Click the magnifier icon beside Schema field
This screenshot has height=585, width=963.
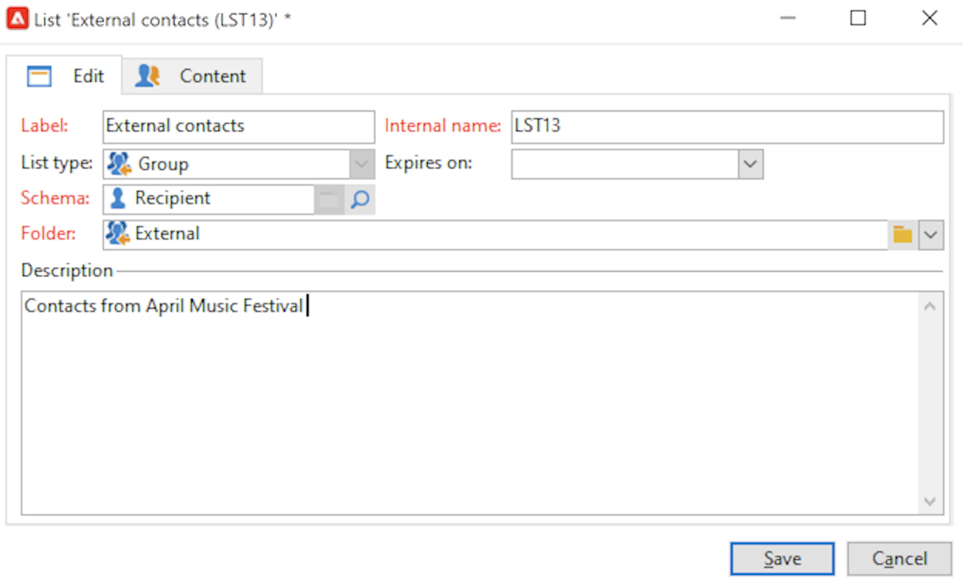(359, 200)
